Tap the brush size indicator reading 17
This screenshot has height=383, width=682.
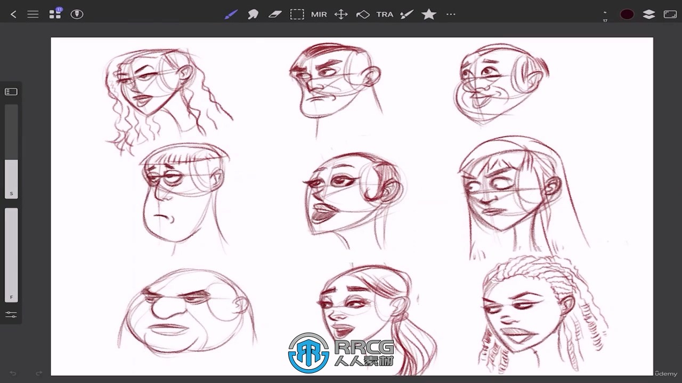605,16
